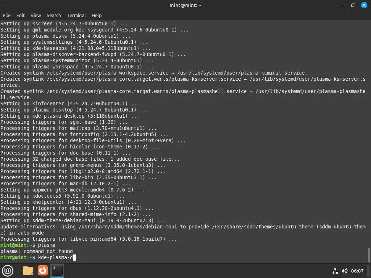Click the line 'Setting up kscreen'

tap(64, 24)
